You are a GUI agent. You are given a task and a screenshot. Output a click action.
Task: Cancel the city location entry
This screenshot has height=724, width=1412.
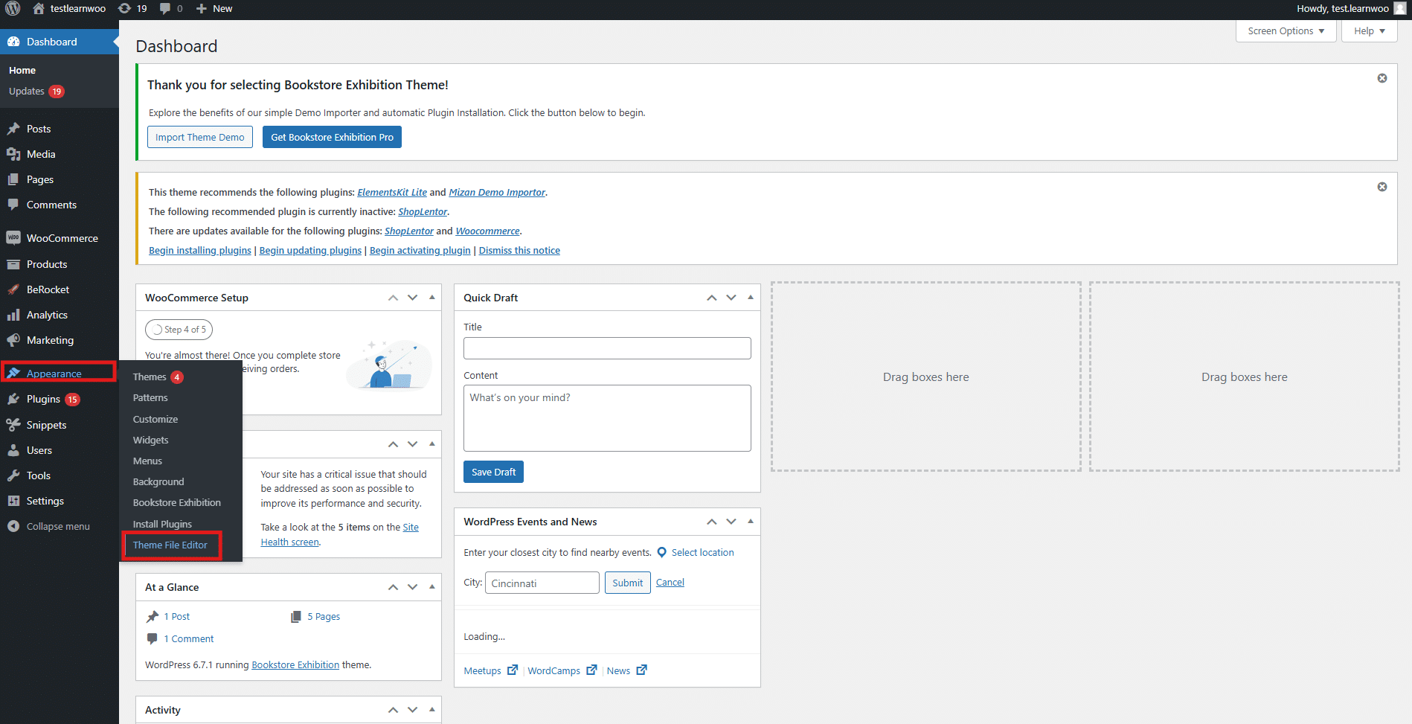[x=670, y=582]
